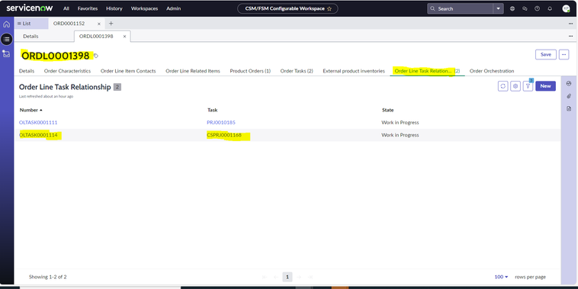Image resolution: width=578 pixels, height=289 pixels.
Task: Click the State cell of OLTASK0001114 row
Action: tap(400, 135)
